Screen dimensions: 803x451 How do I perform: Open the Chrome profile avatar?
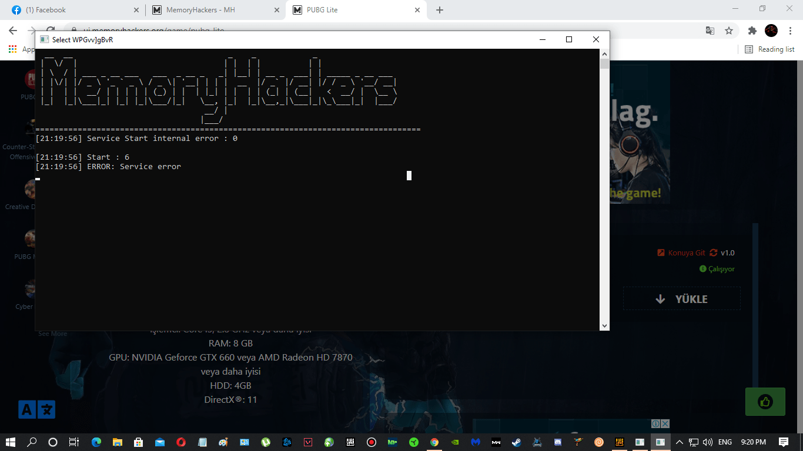point(771,31)
